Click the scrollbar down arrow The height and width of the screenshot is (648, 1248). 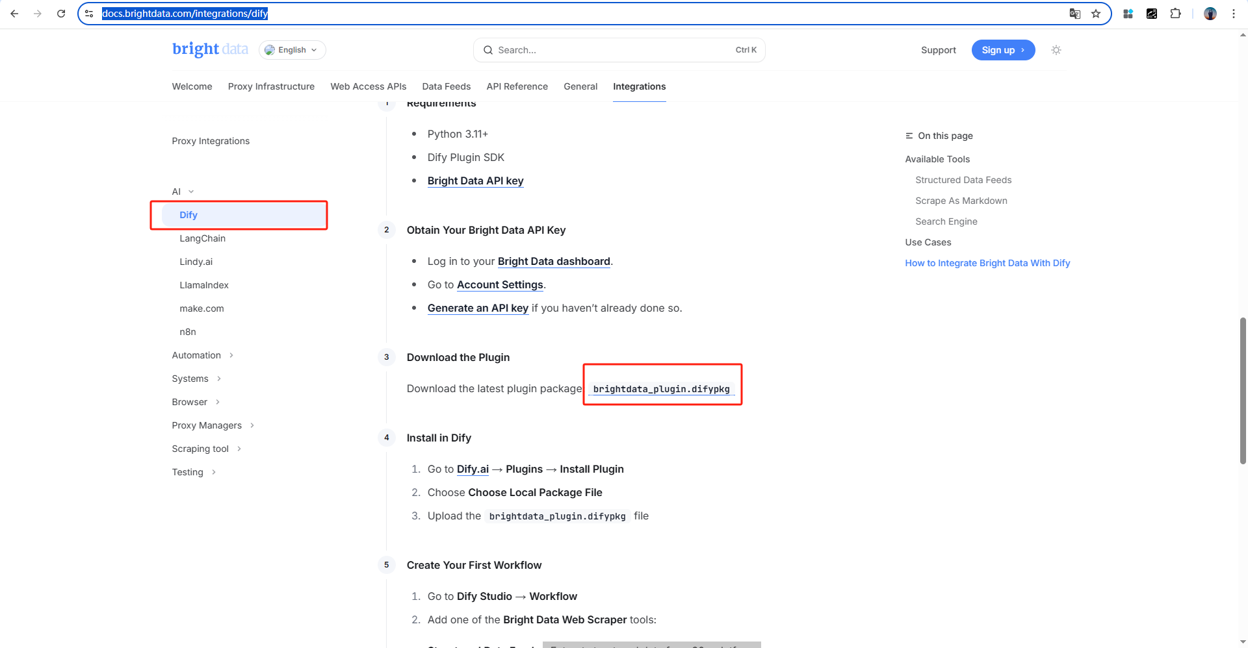[x=1243, y=642]
